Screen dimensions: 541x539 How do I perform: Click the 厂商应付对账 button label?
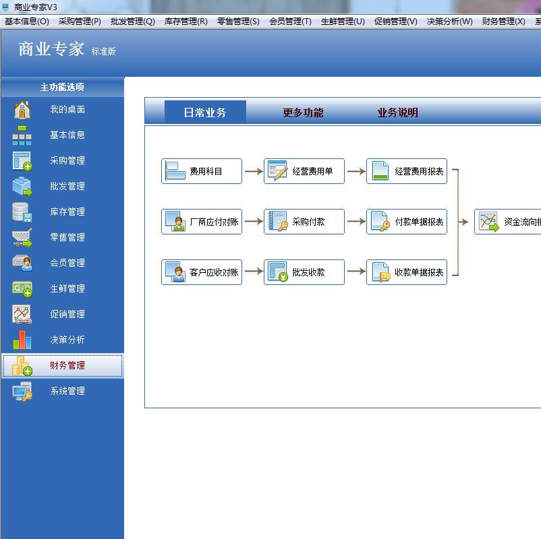[x=214, y=222]
